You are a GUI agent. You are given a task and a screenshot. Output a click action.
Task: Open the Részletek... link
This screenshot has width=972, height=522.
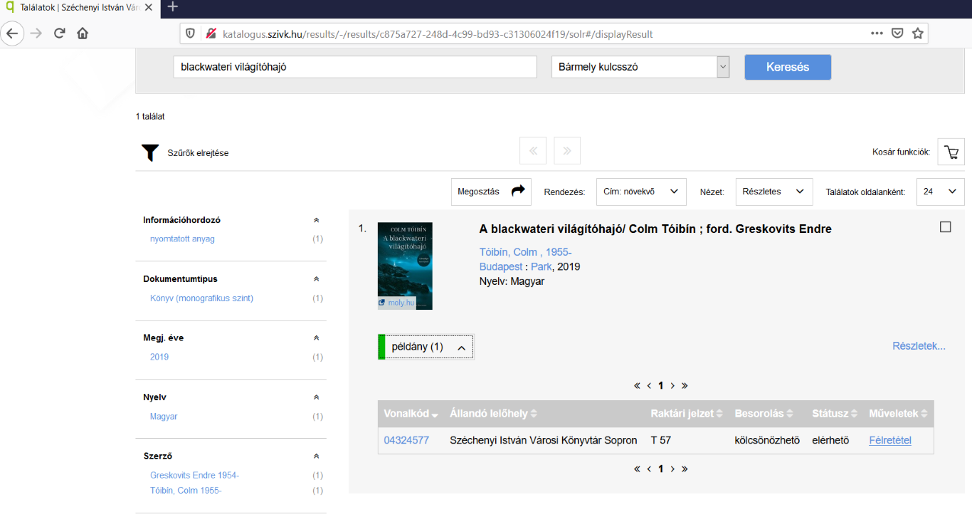[x=919, y=346]
